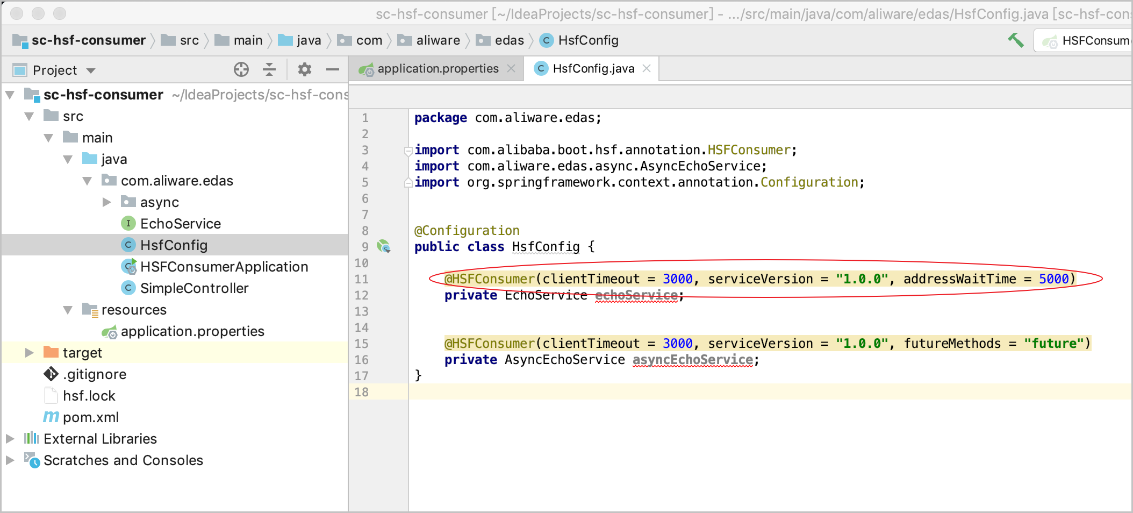1133x513 pixels.
Task: Click the fold marker at line 3 imports
Action: point(408,151)
